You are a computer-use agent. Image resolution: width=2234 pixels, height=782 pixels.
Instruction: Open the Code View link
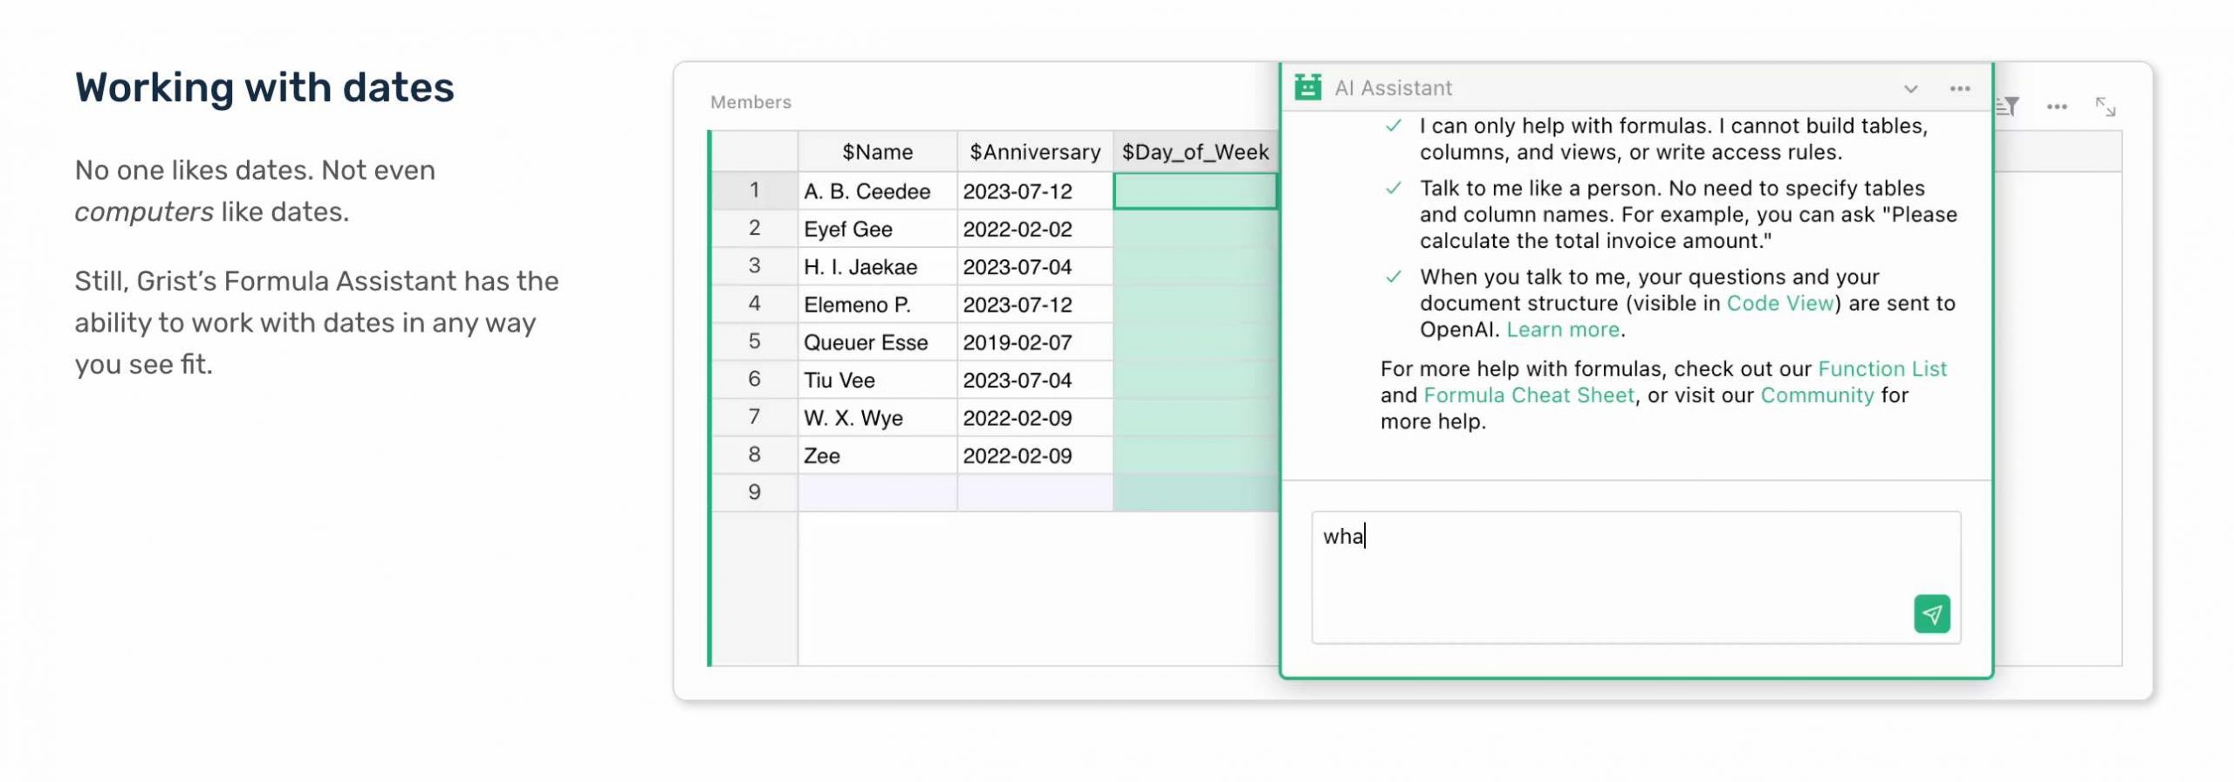pos(1779,303)
